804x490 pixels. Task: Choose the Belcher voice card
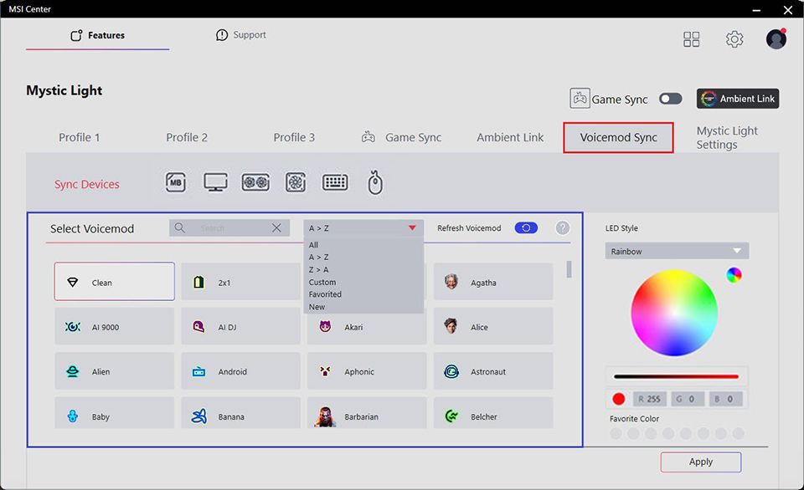493,413
